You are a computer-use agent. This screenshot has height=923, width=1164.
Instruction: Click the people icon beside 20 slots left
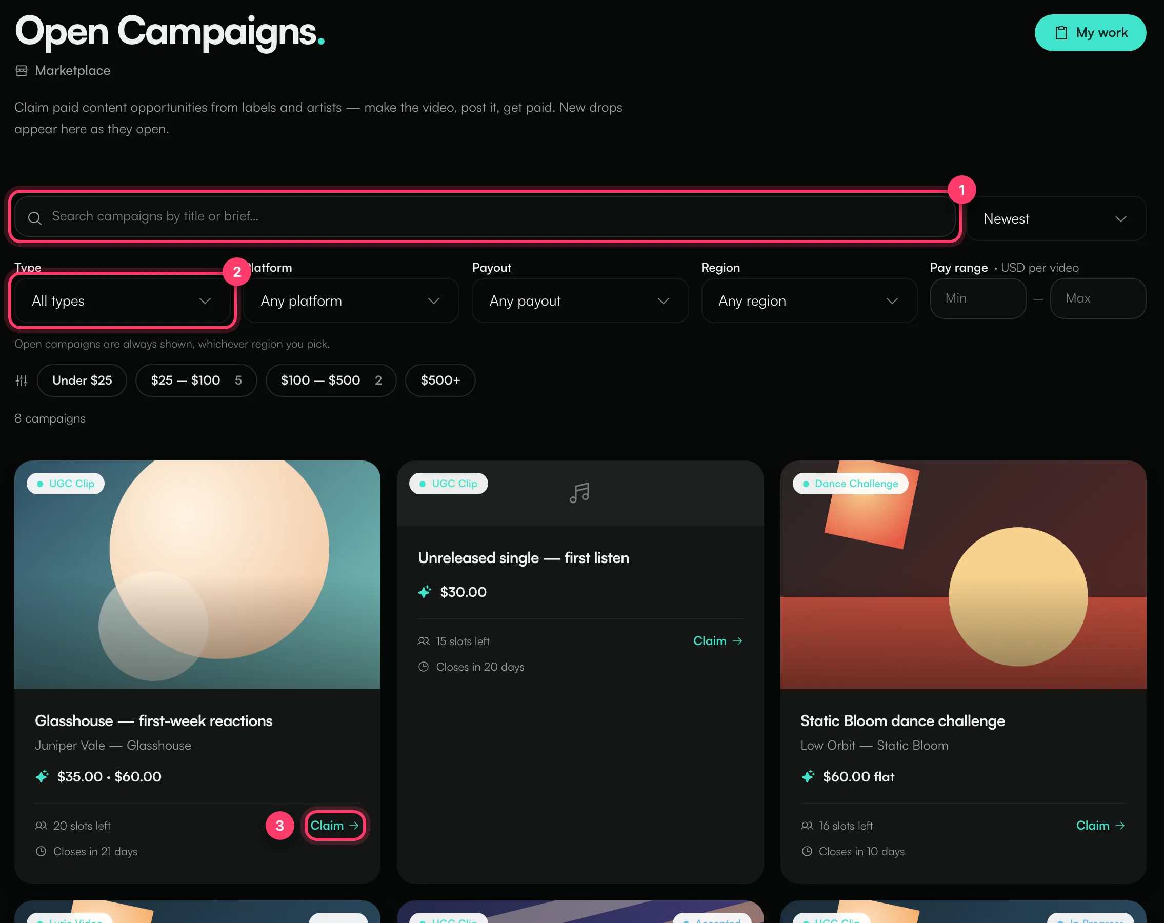[x=41, y=825]
